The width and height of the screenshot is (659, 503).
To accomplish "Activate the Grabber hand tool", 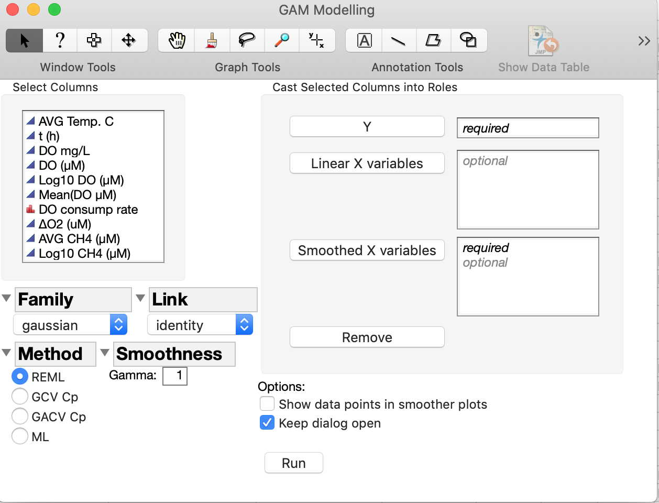I will click(x=175, y=40).
